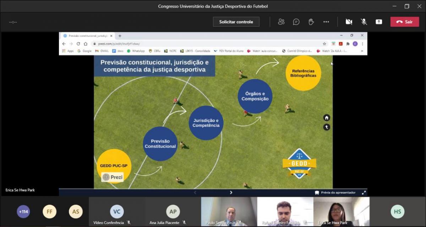426x227 pixels.
Task: Click the Prezi home icon
Action: 327,118
